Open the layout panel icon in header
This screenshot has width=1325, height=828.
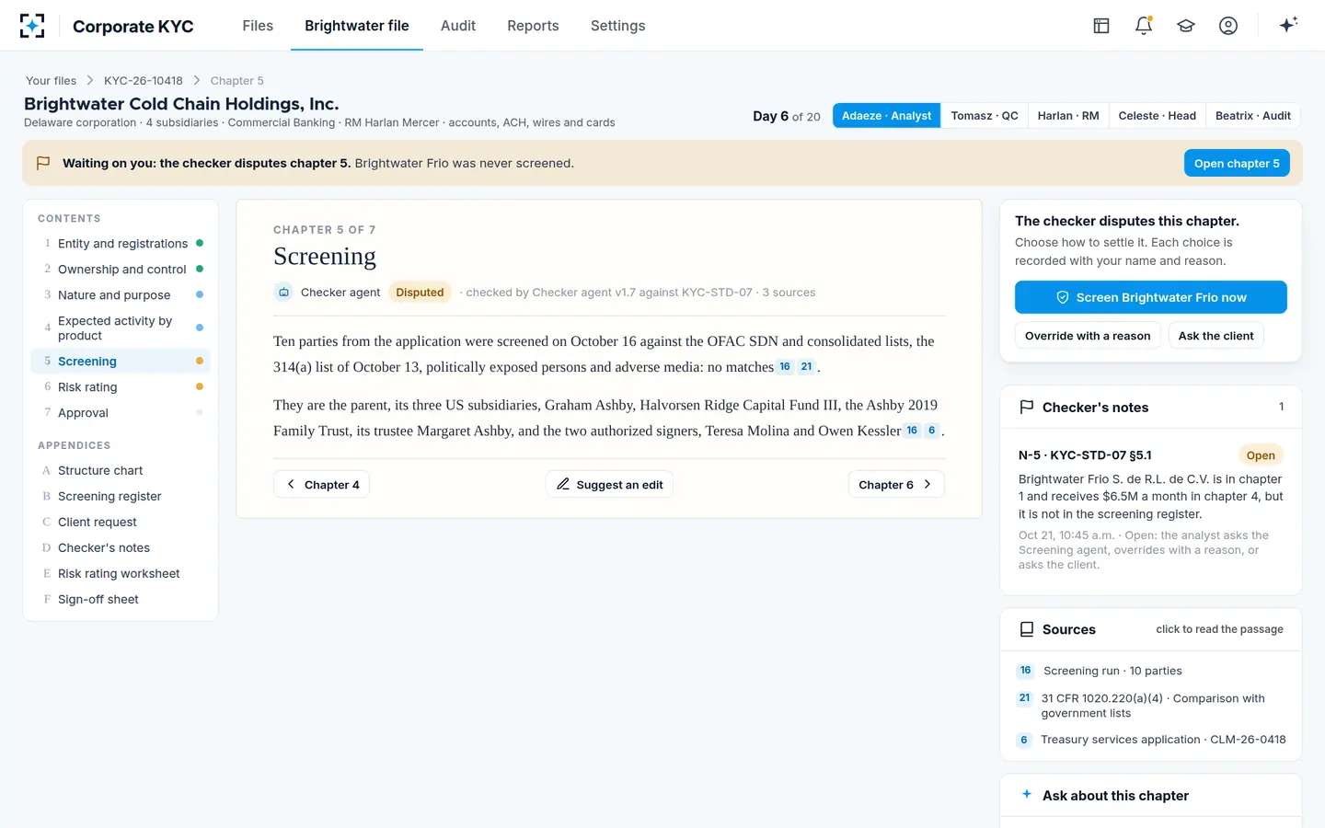pyautogui.click(x=1101, y=26)
